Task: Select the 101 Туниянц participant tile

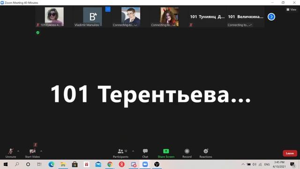Action: pos(207,17)
